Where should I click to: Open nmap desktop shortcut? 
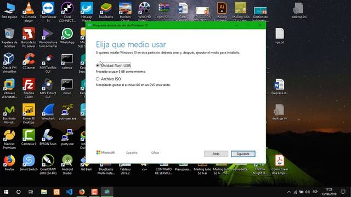click(x=67, y=86)
